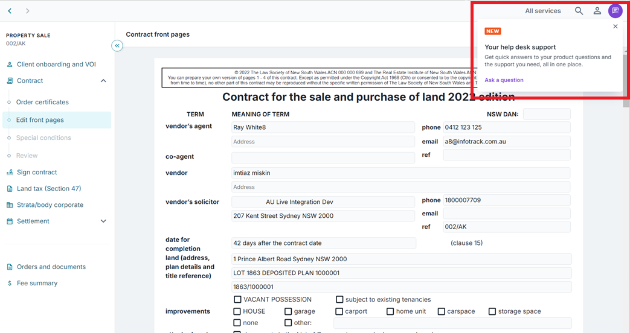The height and width of the screenshot is (333, 630).
Task: Click the Ask a question link
Action: pos(504,80)
